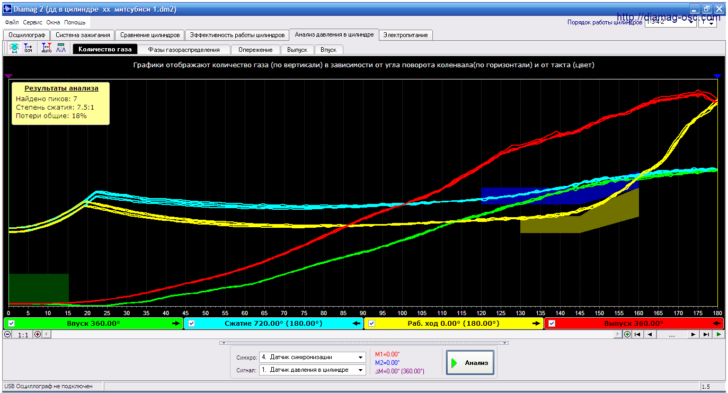Click the horizontal scrollbar left arrow
The width and height of the screenshot is (728, 393).
coord(46,334)
